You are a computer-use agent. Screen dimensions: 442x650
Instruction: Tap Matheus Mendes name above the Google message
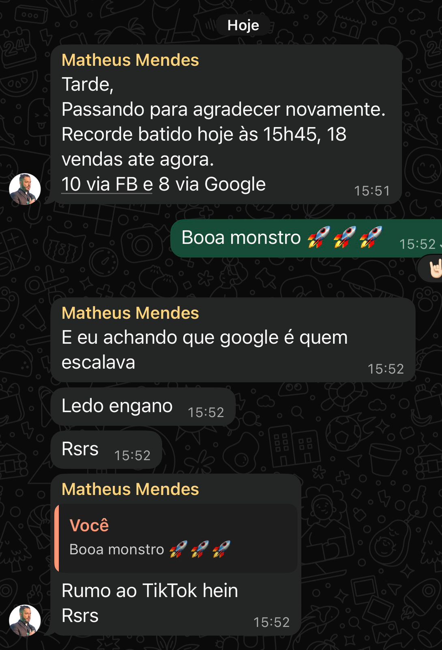130,313
